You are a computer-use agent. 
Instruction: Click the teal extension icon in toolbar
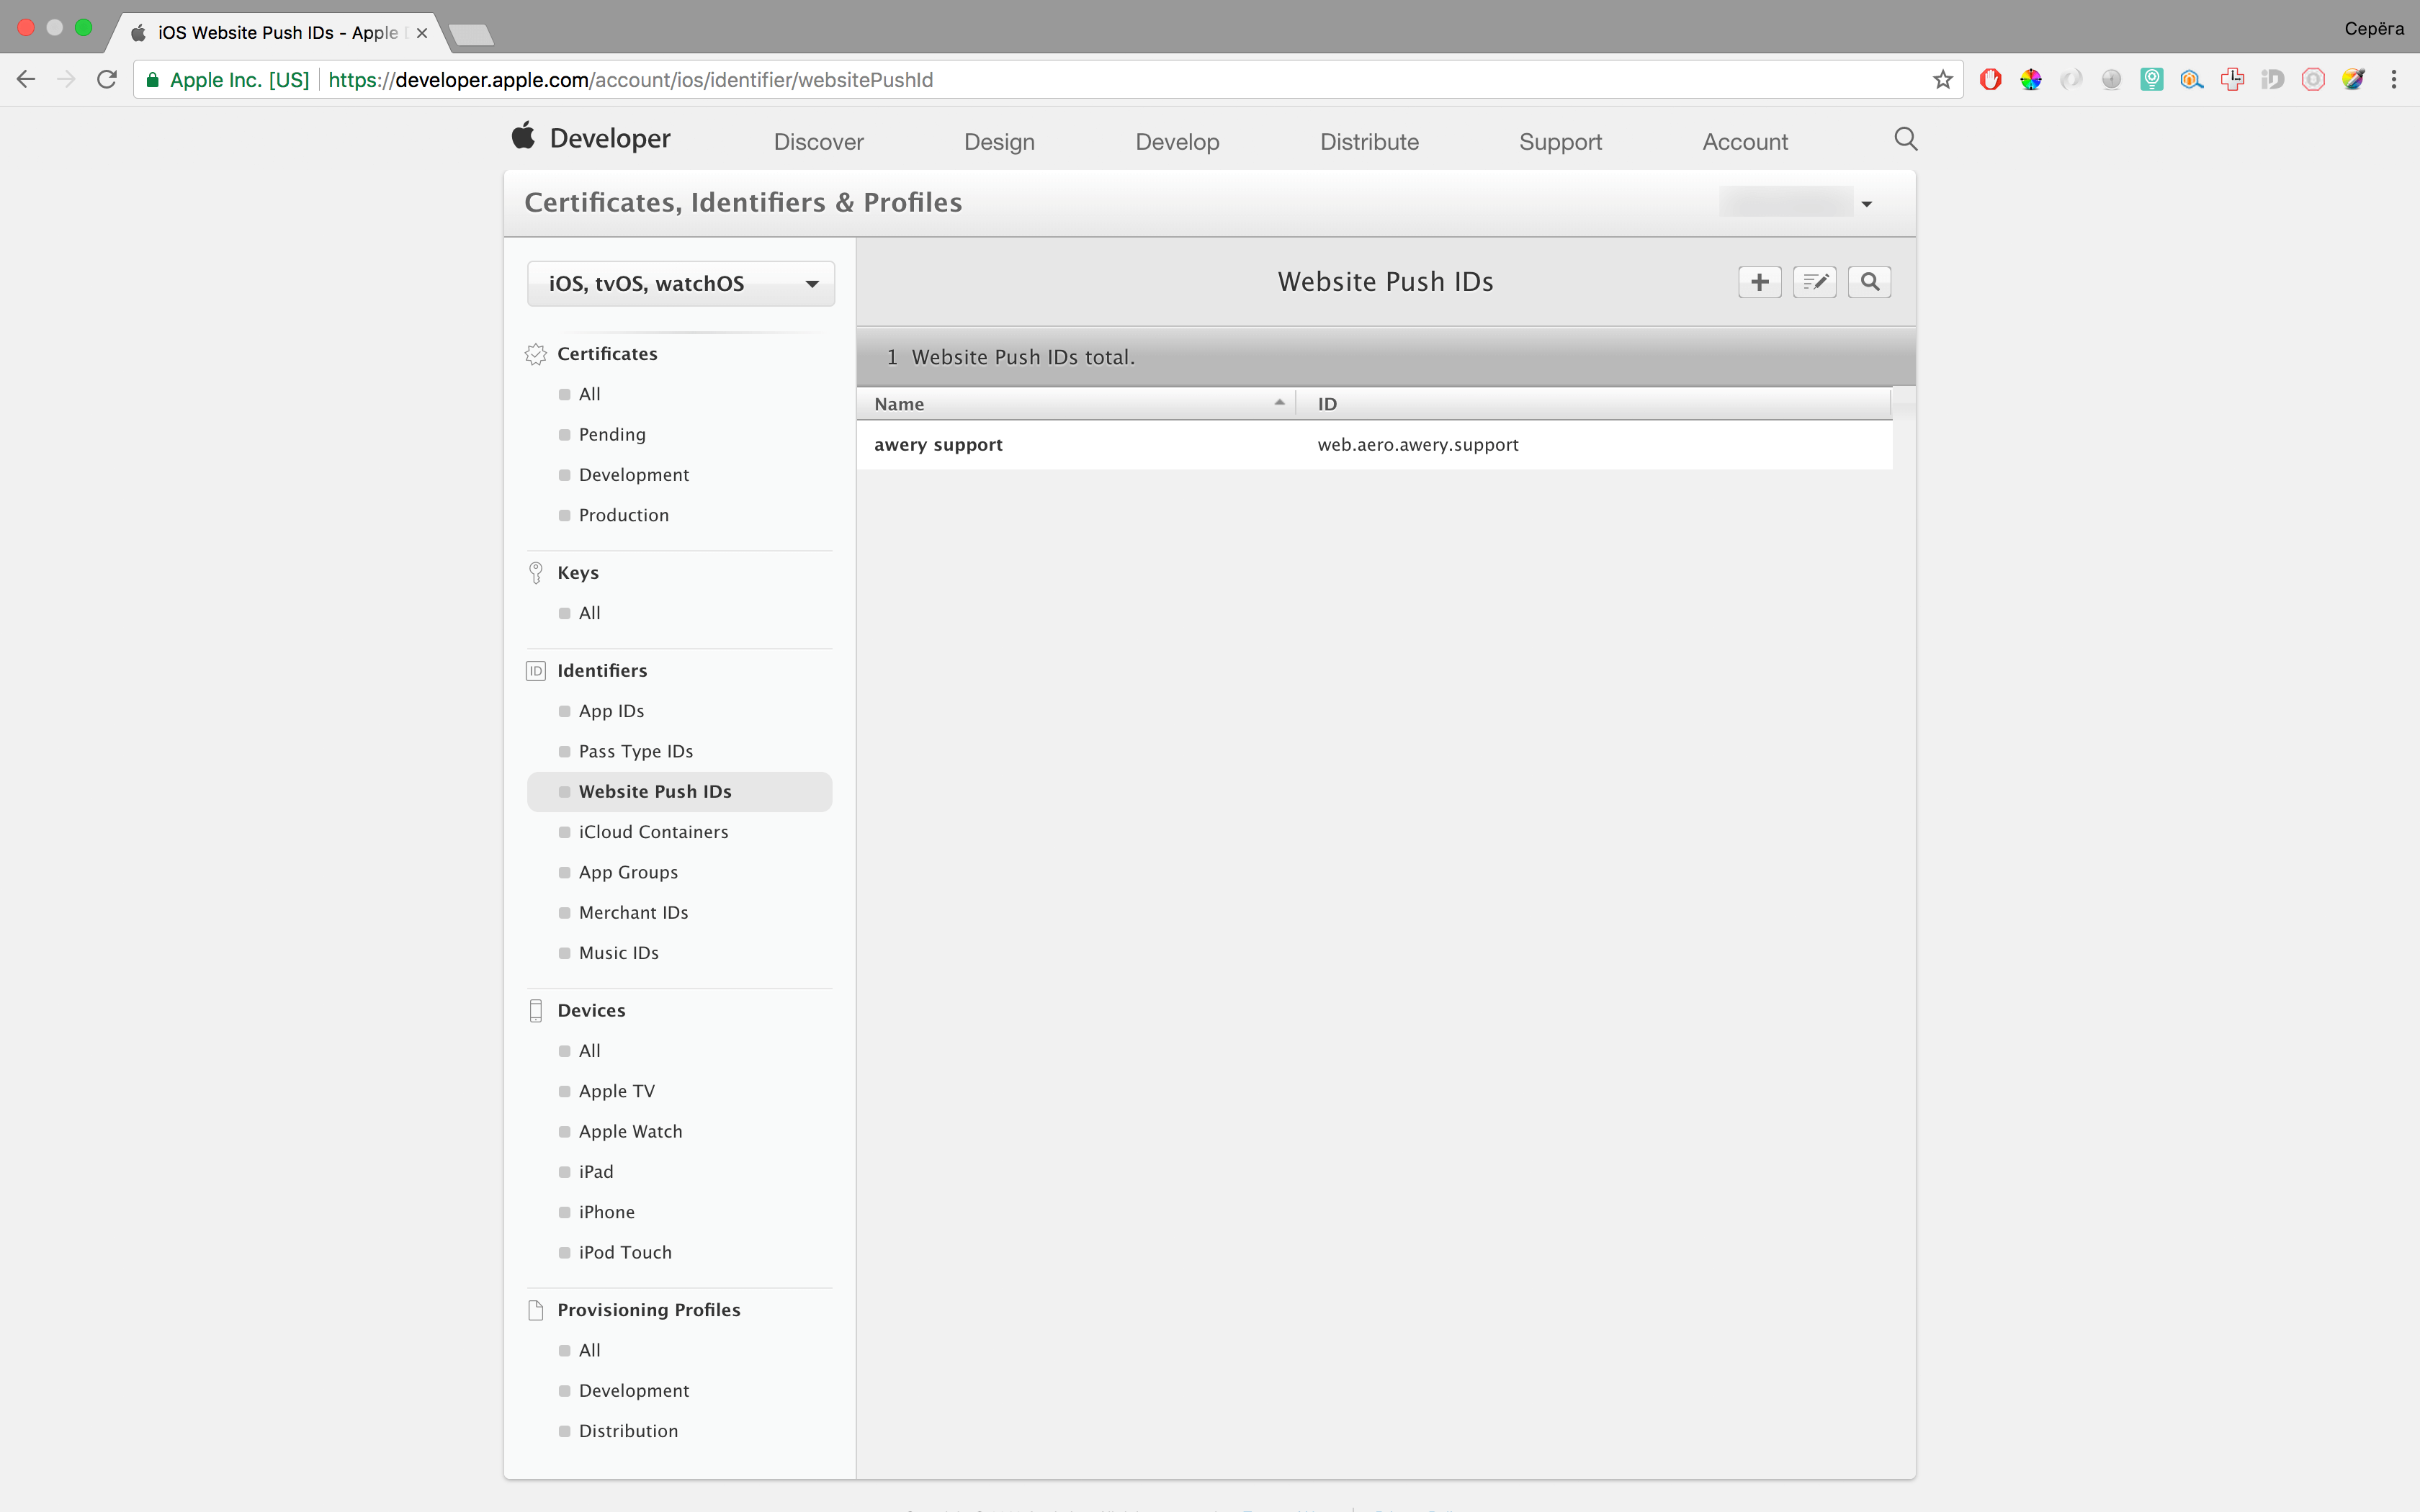2151,80
